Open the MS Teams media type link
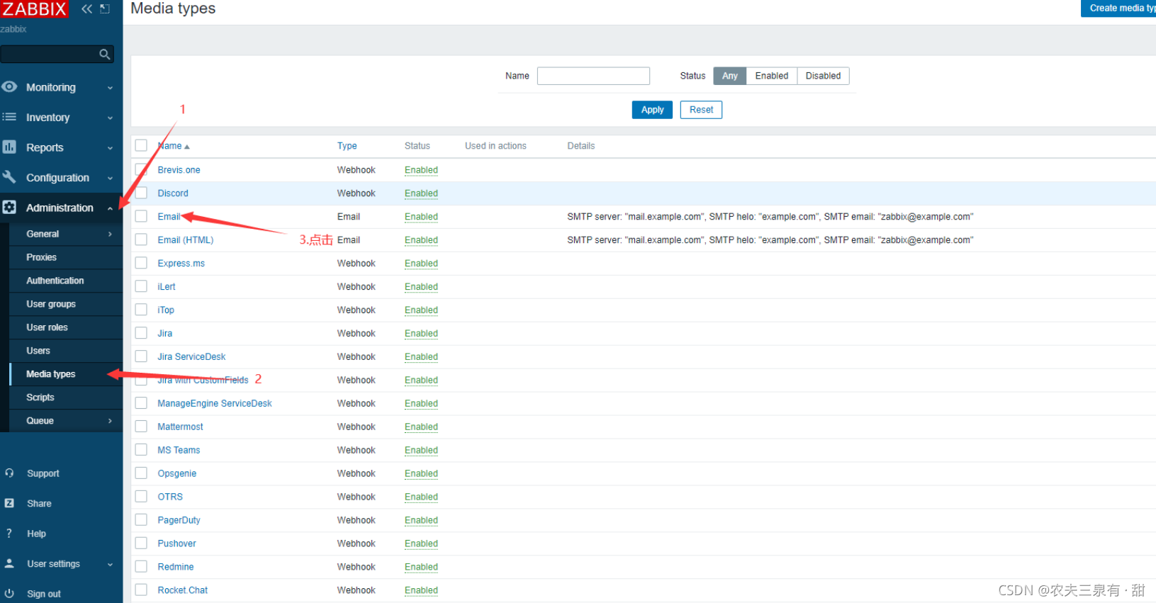Viewport: 1156px width, 603px height. [x=179, y=450]
